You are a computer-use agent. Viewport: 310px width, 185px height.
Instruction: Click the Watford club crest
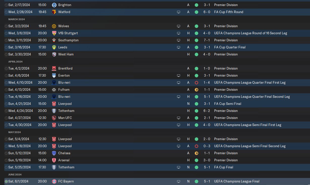point(54,12)
